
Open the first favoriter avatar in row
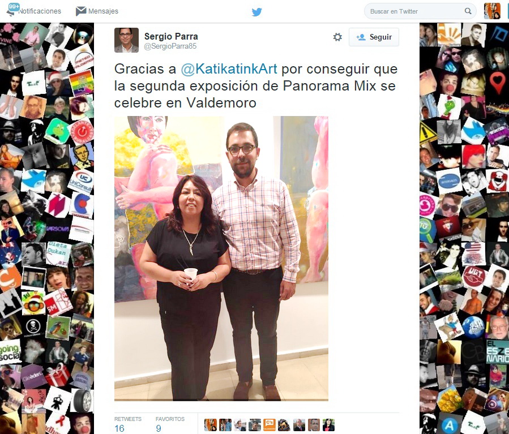coord(211,425)
